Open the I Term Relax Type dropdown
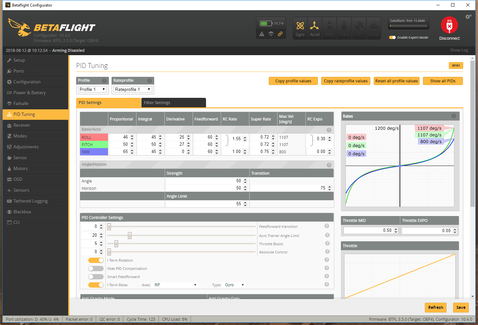The image size is (478, 325). (x=235, y=285)
